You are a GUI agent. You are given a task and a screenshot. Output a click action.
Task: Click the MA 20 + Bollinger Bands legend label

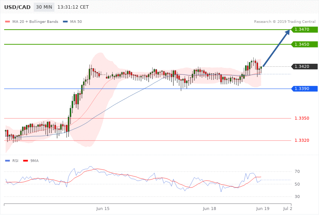[35, 21]
